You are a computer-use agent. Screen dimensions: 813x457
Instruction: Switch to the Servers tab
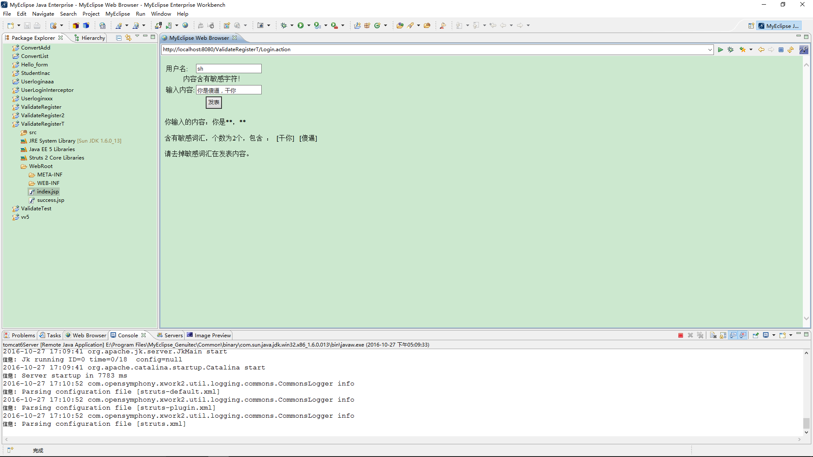tap(170, 336)
